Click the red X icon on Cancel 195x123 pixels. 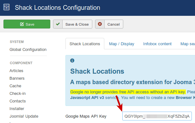[100, 24]
